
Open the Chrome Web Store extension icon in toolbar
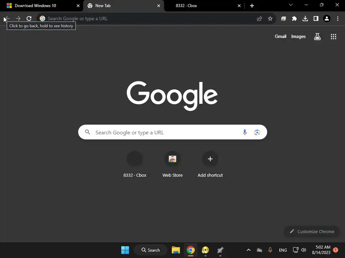click(x=284, y=19)
